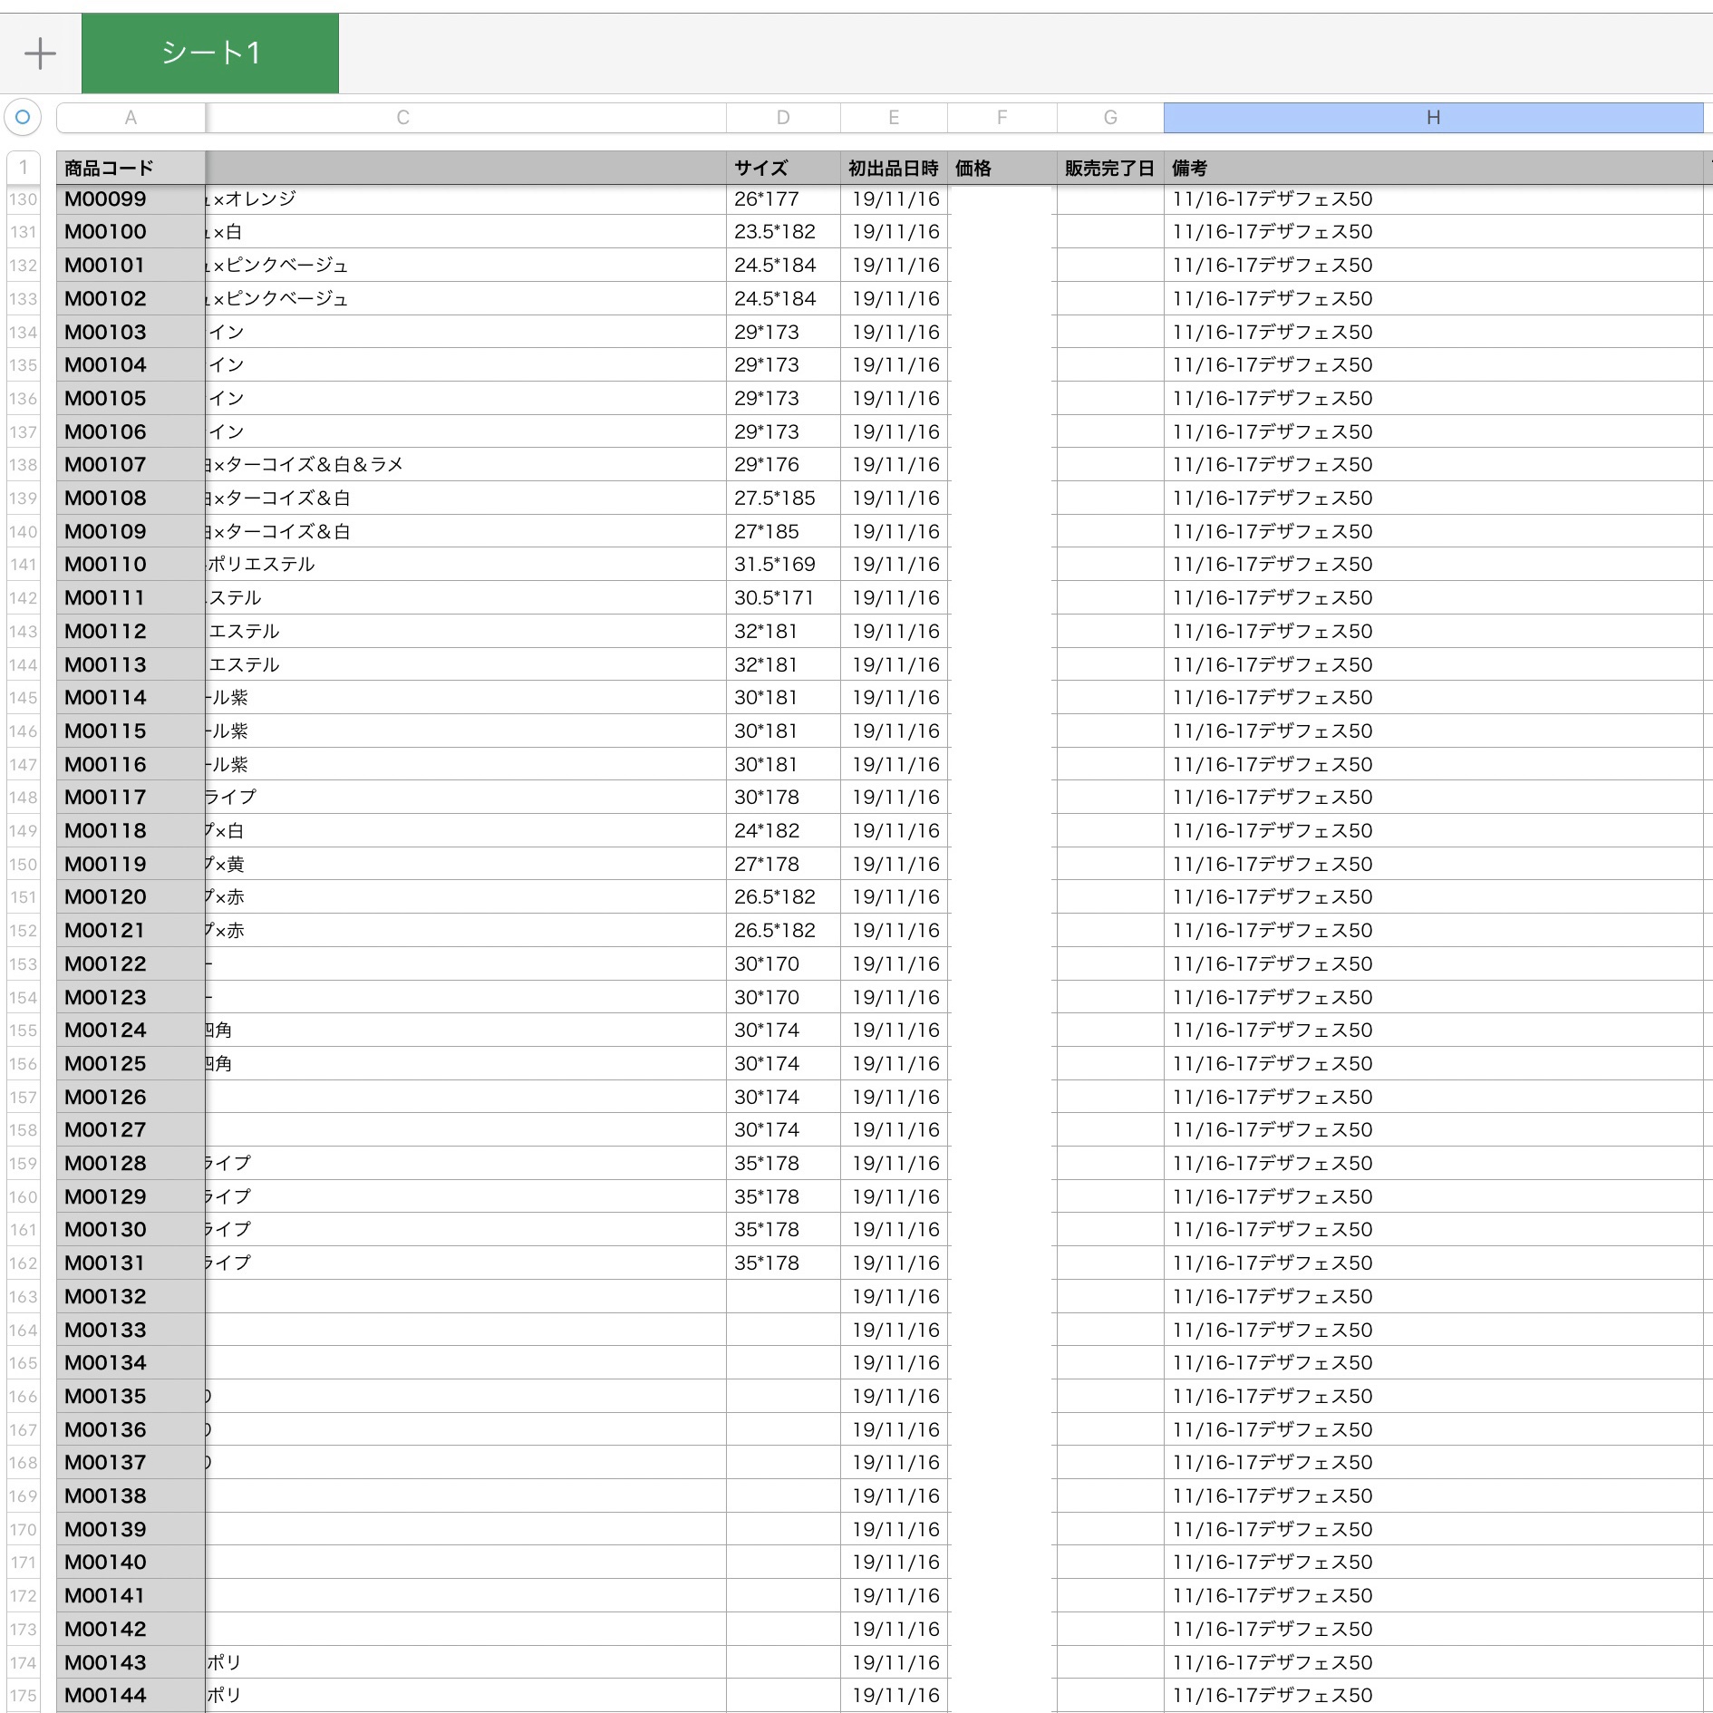Click 備考 cell in row M00101
The image size is (1713, 1713).
coord(1434,266)
